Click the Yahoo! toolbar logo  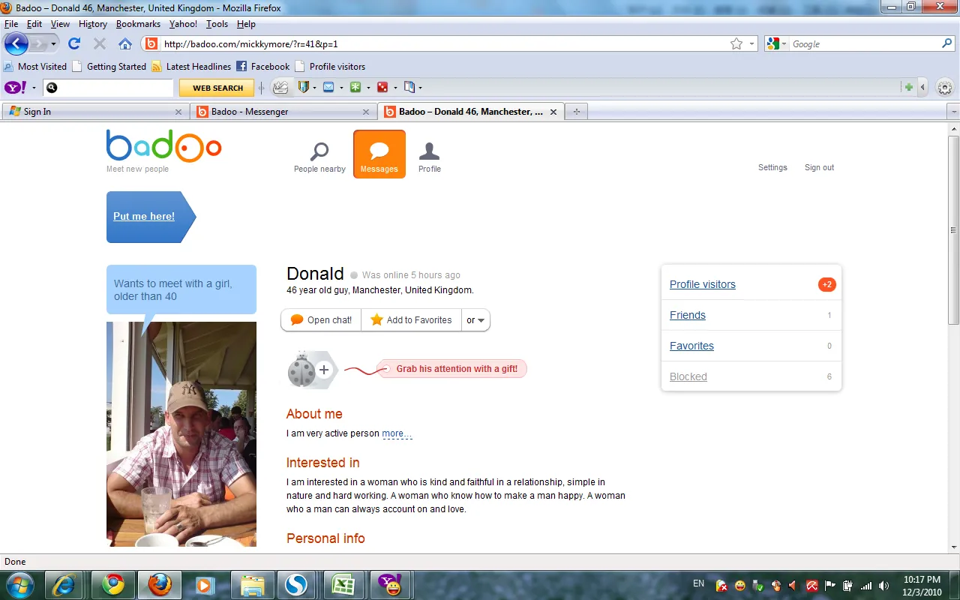16,88
